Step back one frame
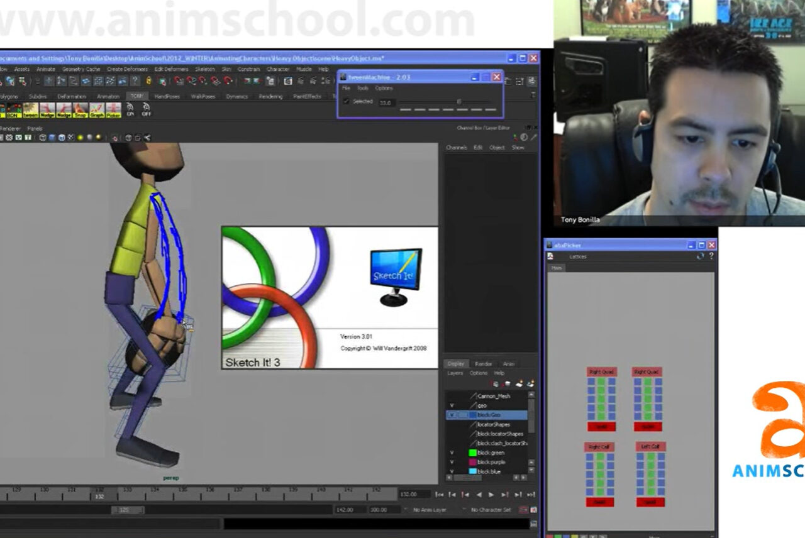 click(452, 495)
